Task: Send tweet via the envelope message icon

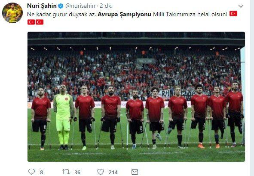Action: [135, 172]
